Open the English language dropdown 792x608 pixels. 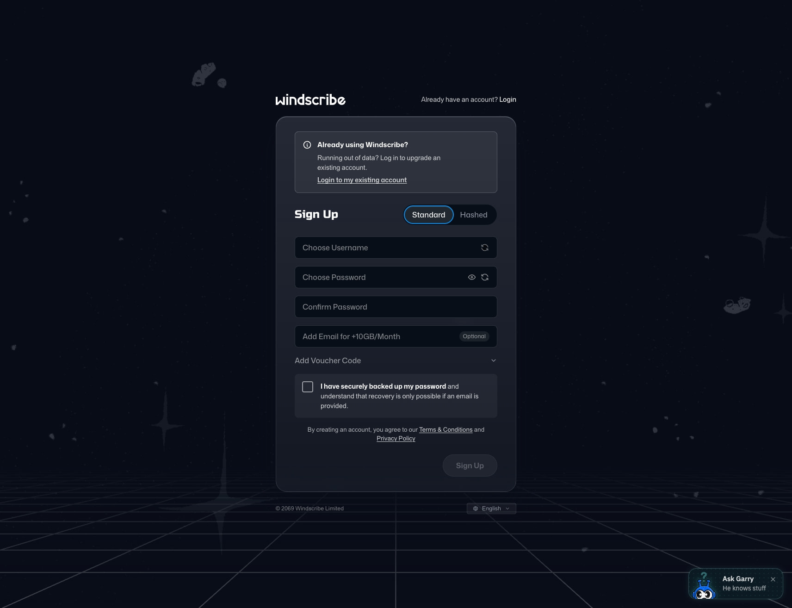tap(491, 509)
